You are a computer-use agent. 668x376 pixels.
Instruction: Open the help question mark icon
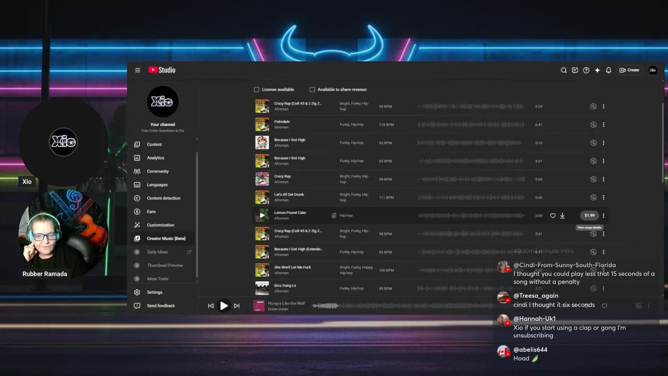[586, 70]
